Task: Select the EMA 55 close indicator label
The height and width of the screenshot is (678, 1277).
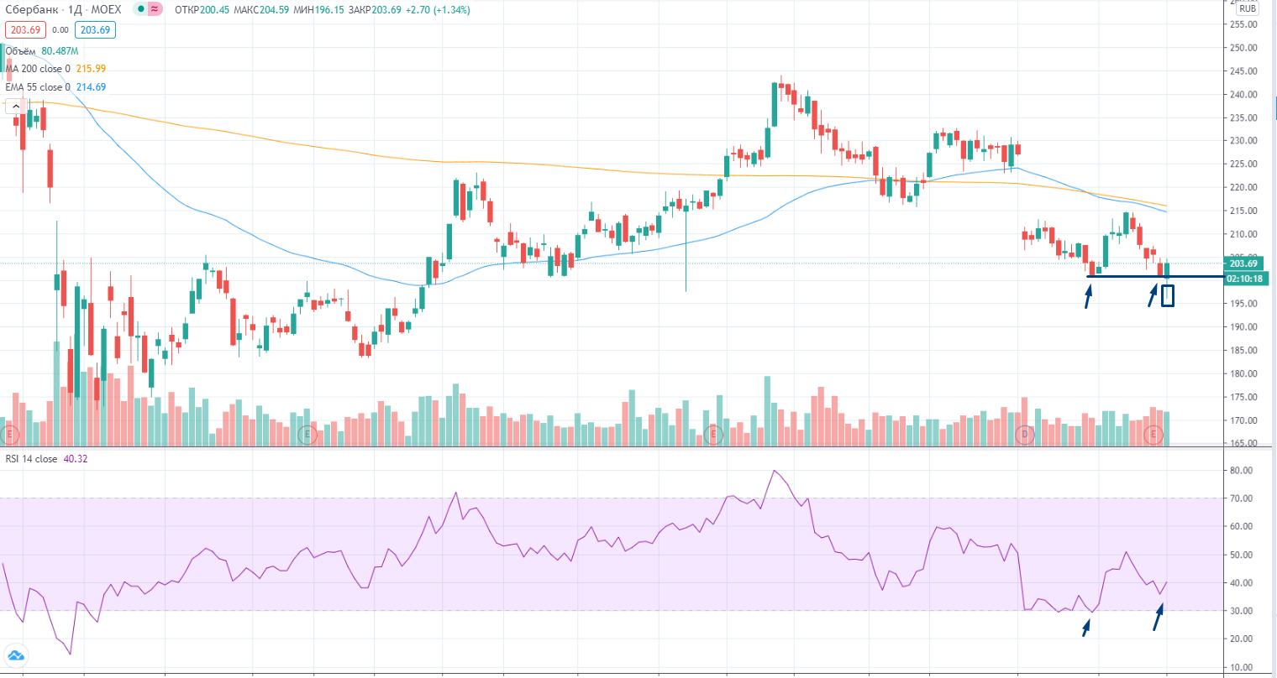Action: (x=38, y=87)
